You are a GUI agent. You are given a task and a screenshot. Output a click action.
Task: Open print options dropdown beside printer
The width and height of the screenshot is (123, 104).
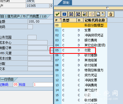pyautogui.click(x=103, y=14)
